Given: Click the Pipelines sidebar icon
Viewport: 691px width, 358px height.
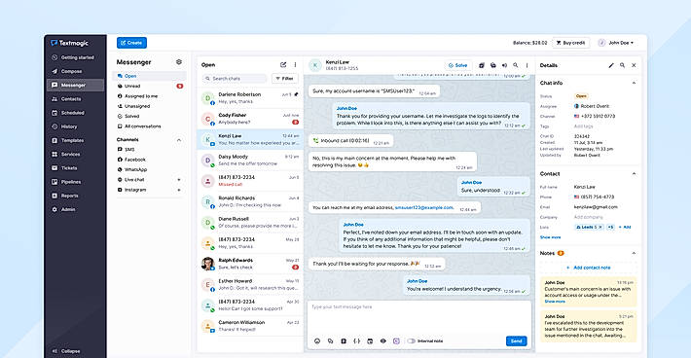Looking at the screenshot, I should click(x=55, y=182).
